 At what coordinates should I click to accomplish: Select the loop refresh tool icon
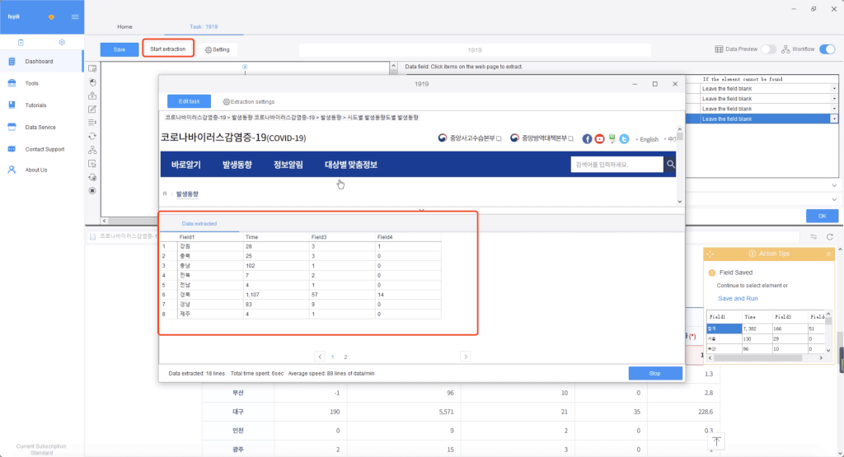[92, 137]
